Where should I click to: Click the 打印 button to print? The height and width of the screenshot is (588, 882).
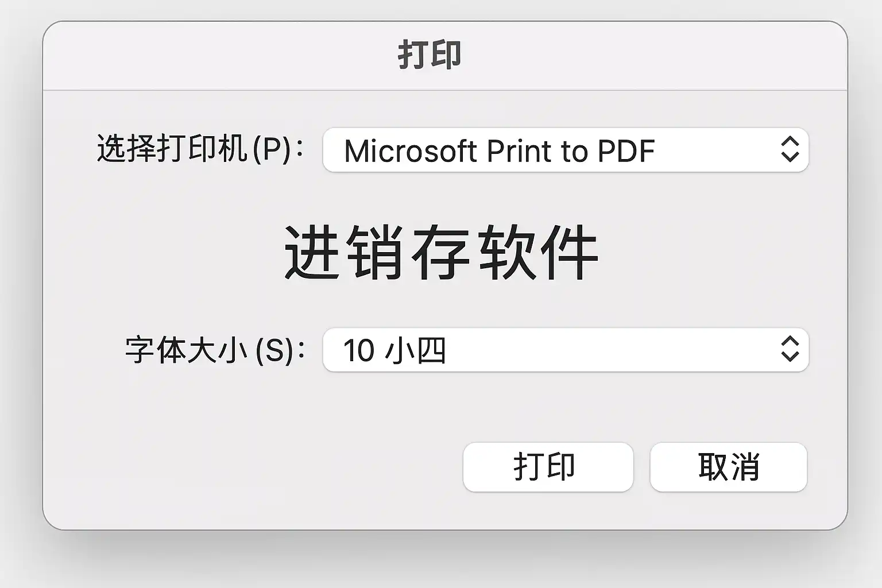point(548,467)
